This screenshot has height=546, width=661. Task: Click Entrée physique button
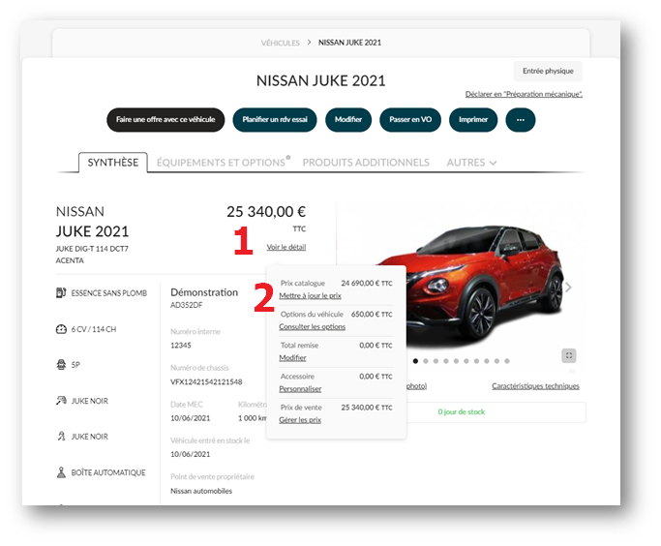tap(548, 71)
